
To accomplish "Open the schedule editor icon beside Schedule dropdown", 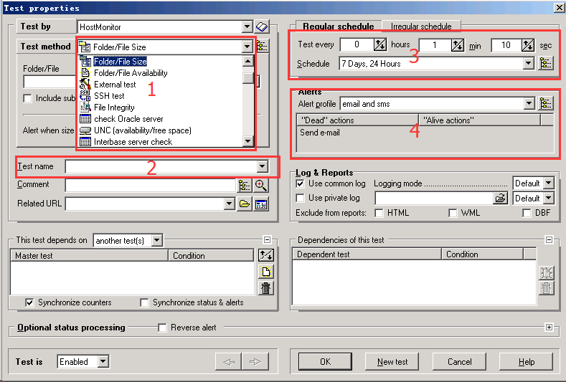I will tap(547, 63).
